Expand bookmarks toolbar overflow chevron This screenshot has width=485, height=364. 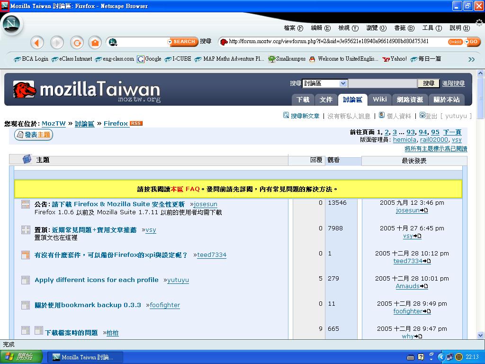click(471, 59)
